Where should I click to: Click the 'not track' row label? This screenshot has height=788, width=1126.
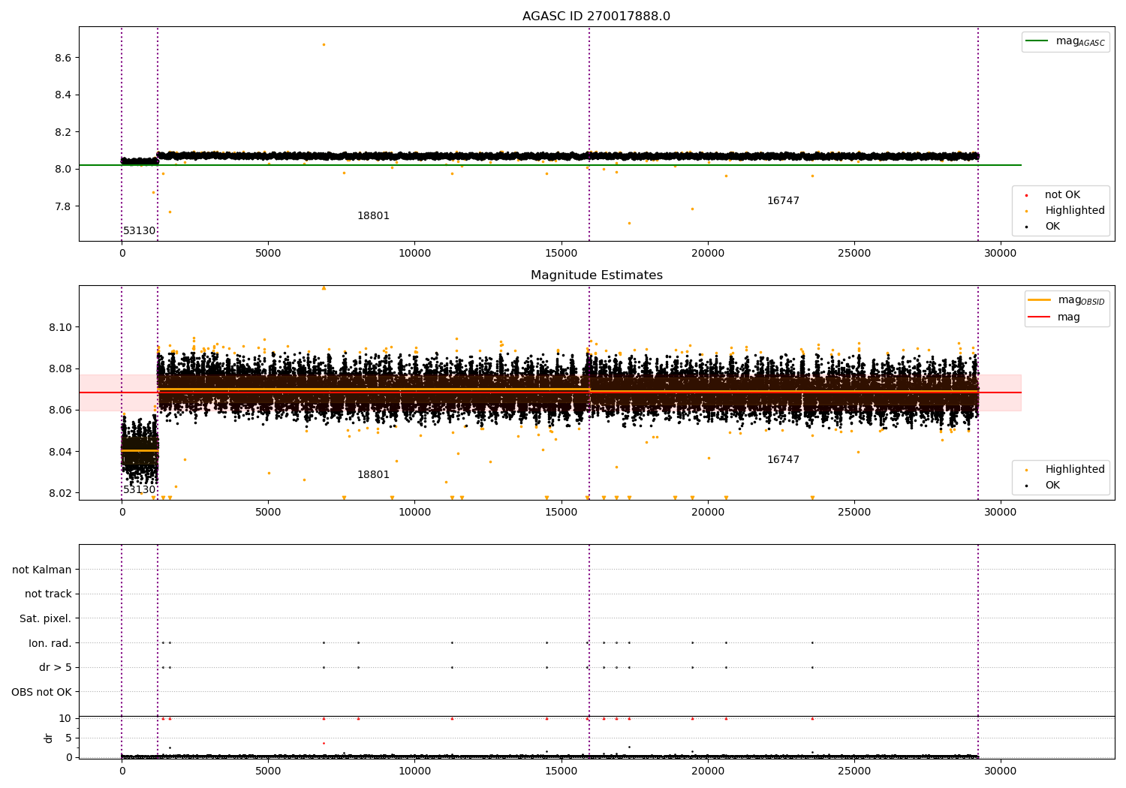tap(48, 594)
